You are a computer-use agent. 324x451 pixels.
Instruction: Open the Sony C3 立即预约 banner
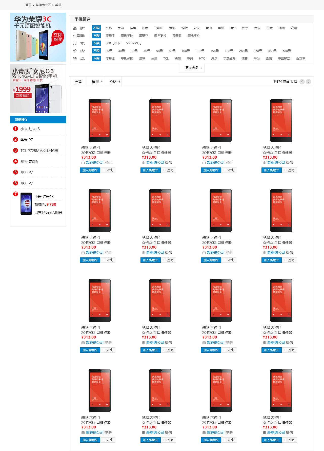click(38, 89)
